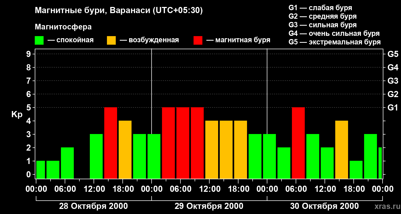Click the '29 Октября 2000' date label
Screen dimensions: 401x214
pyautogui.click(x=209, y=206)
